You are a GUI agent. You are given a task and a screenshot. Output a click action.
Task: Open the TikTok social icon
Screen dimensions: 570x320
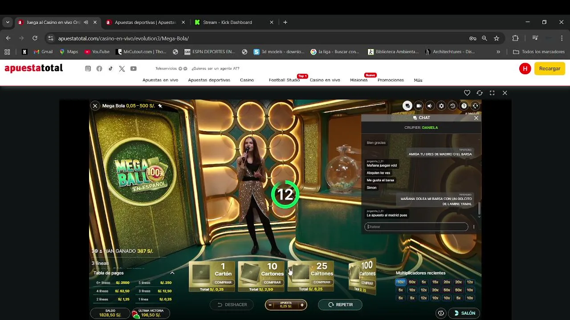(x=110, y=68)
